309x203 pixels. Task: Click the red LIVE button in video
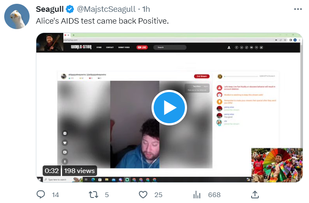point(142,47)
